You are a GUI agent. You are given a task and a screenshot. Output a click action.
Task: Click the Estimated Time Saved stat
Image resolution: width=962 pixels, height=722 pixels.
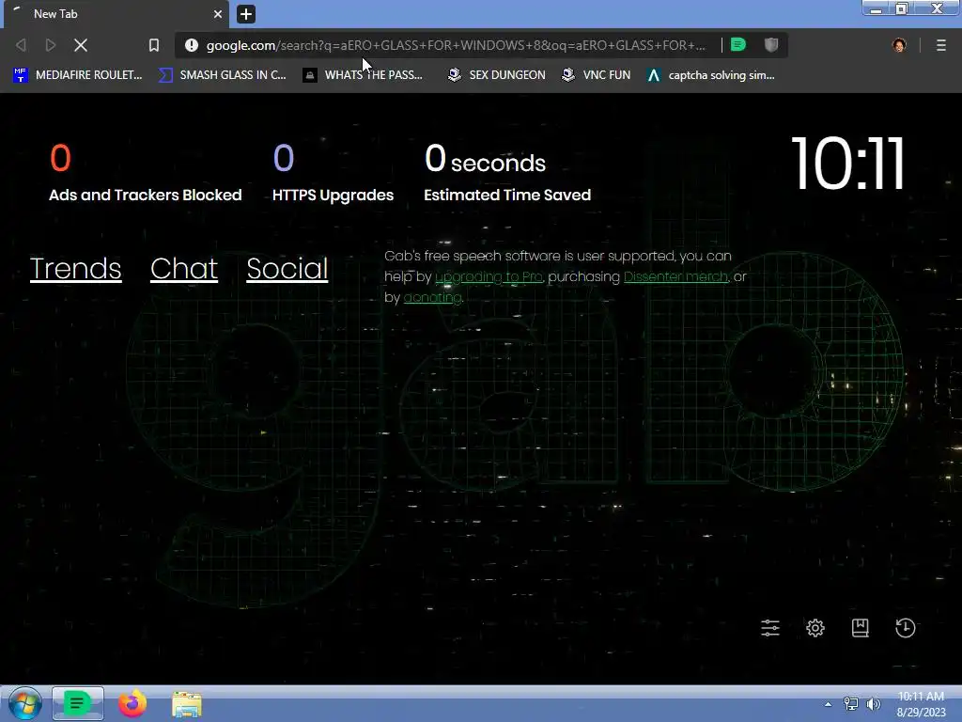[507, 173]
